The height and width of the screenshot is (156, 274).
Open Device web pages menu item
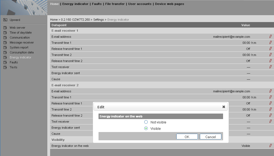coord(169,4)
